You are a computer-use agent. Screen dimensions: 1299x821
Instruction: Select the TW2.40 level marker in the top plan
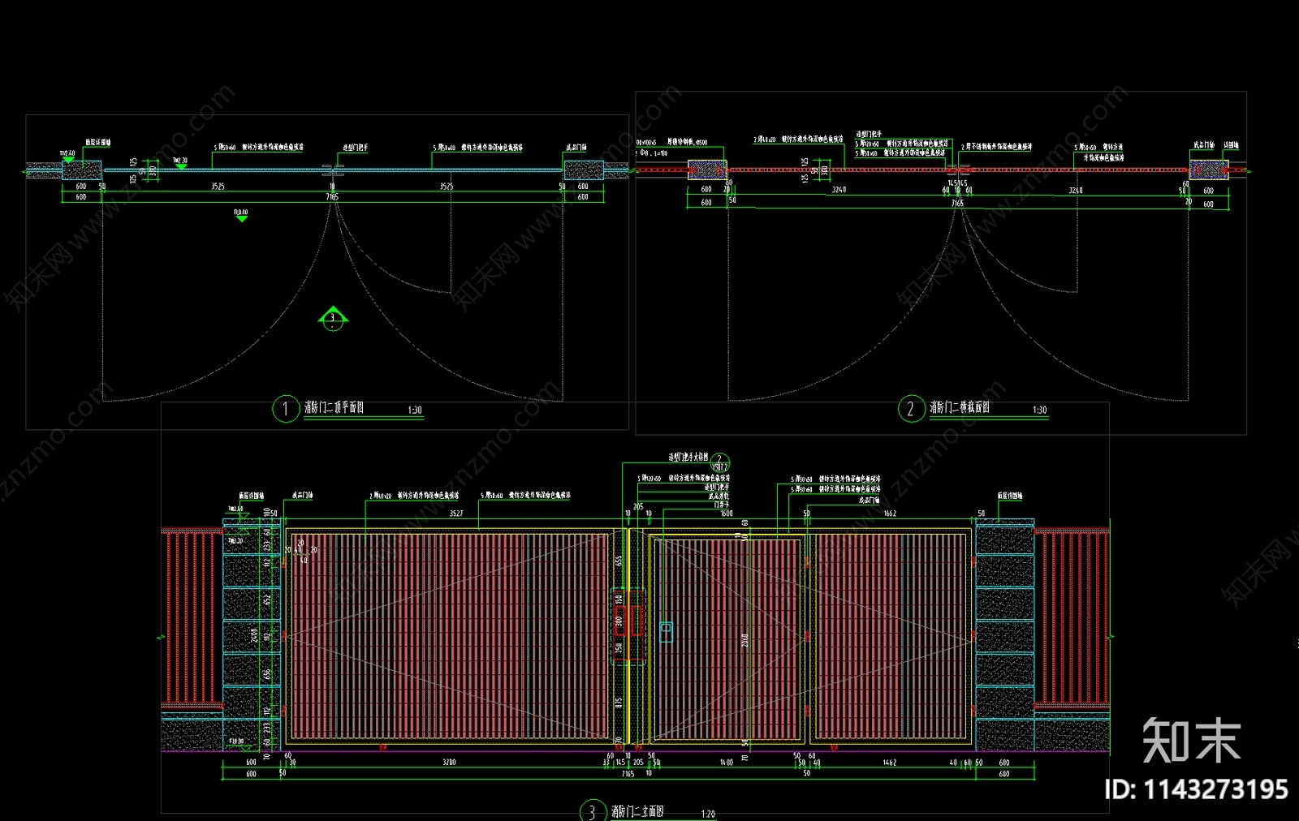point(67,155)
